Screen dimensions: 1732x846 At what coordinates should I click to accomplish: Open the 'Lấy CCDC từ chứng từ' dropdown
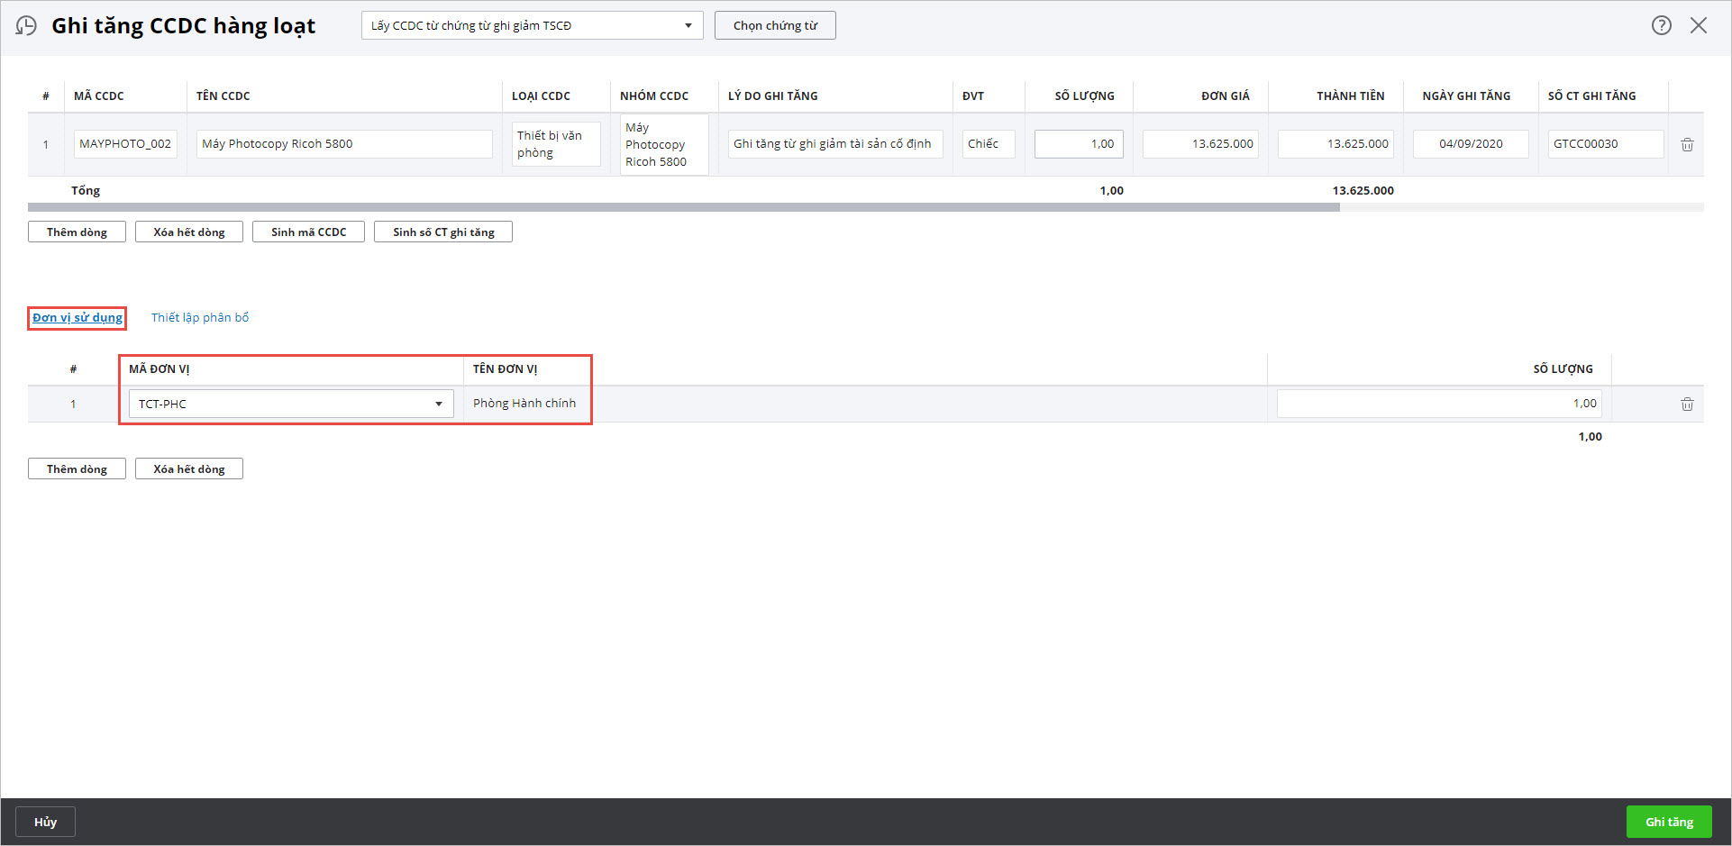[x=532, y=25]
